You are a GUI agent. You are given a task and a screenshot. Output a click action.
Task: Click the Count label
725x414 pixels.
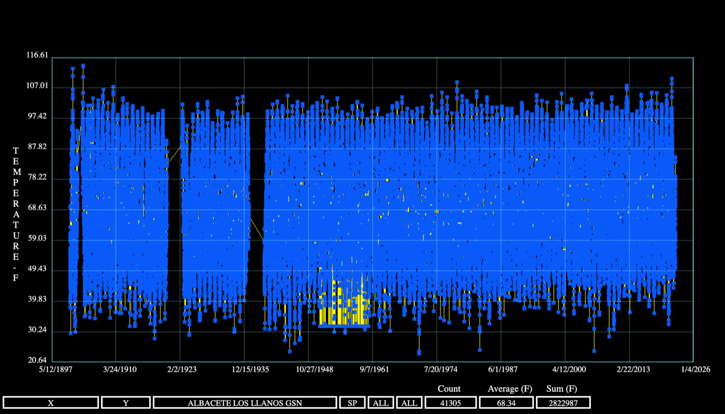point(449,389)
